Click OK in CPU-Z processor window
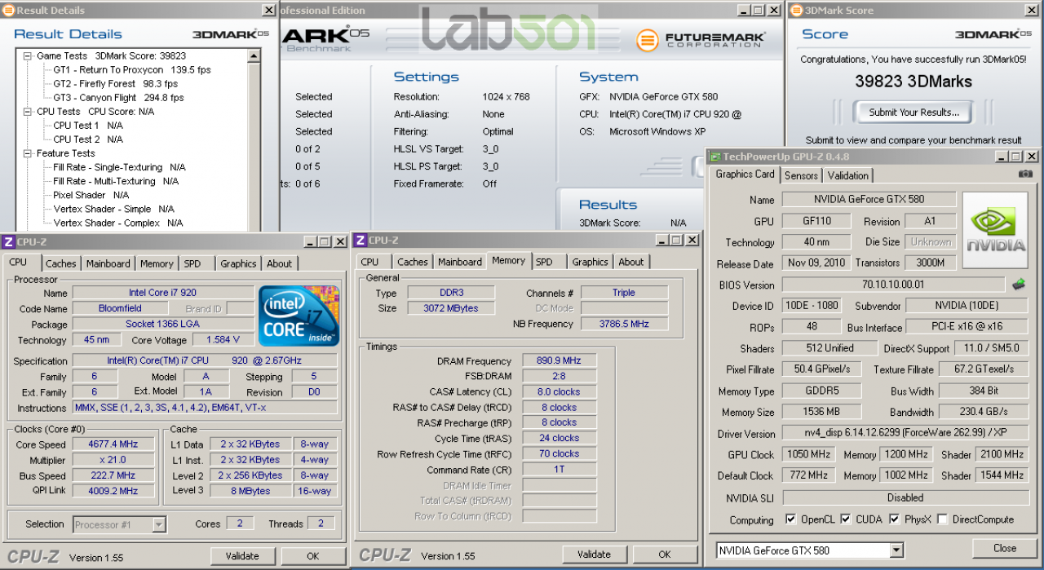The image size is (1044, 570). (x=312, y=556)
